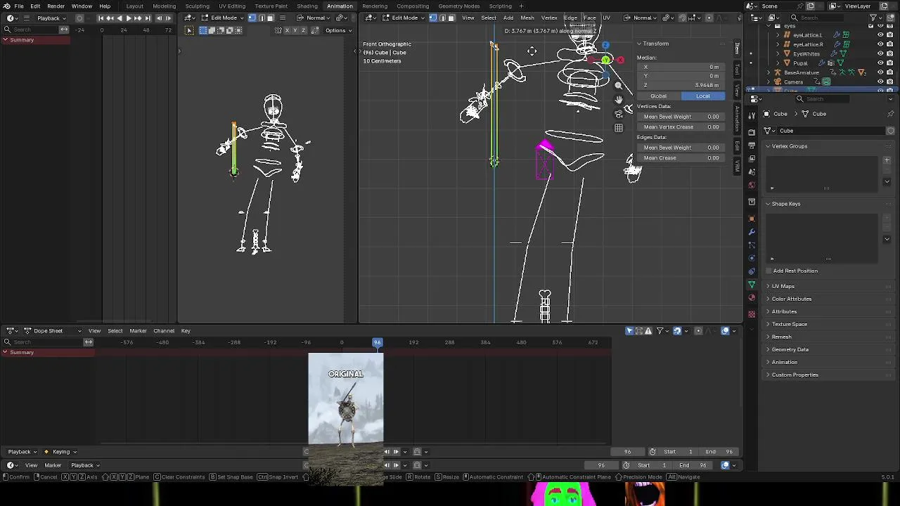The height and width of the screenshot is (506, 900).
Task: Expand the BaseArmature tree item
Action: tap(769, 72)
